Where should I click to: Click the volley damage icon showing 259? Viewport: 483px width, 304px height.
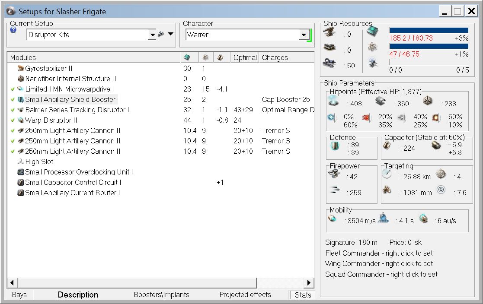335,189
